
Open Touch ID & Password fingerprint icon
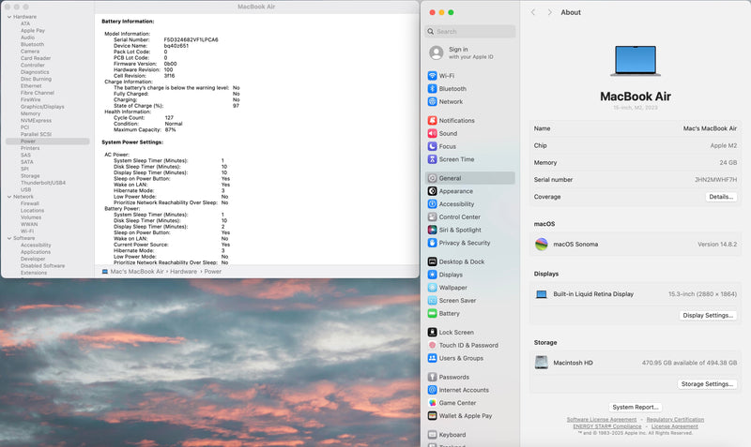click(432, 345)
